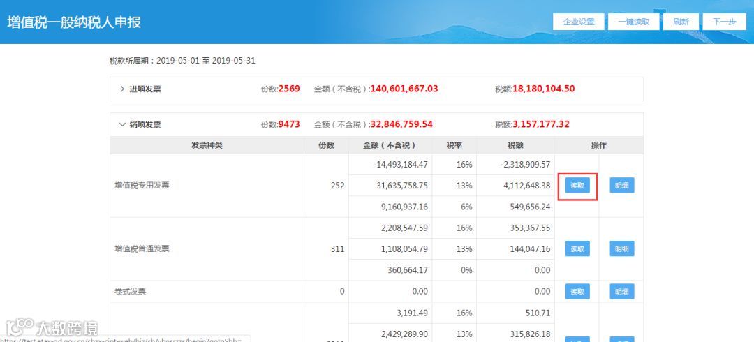This screenshot has height=342, width=754.
Task: Open 明细 for 卷式发票 row
Action: (x=622, y=292)
